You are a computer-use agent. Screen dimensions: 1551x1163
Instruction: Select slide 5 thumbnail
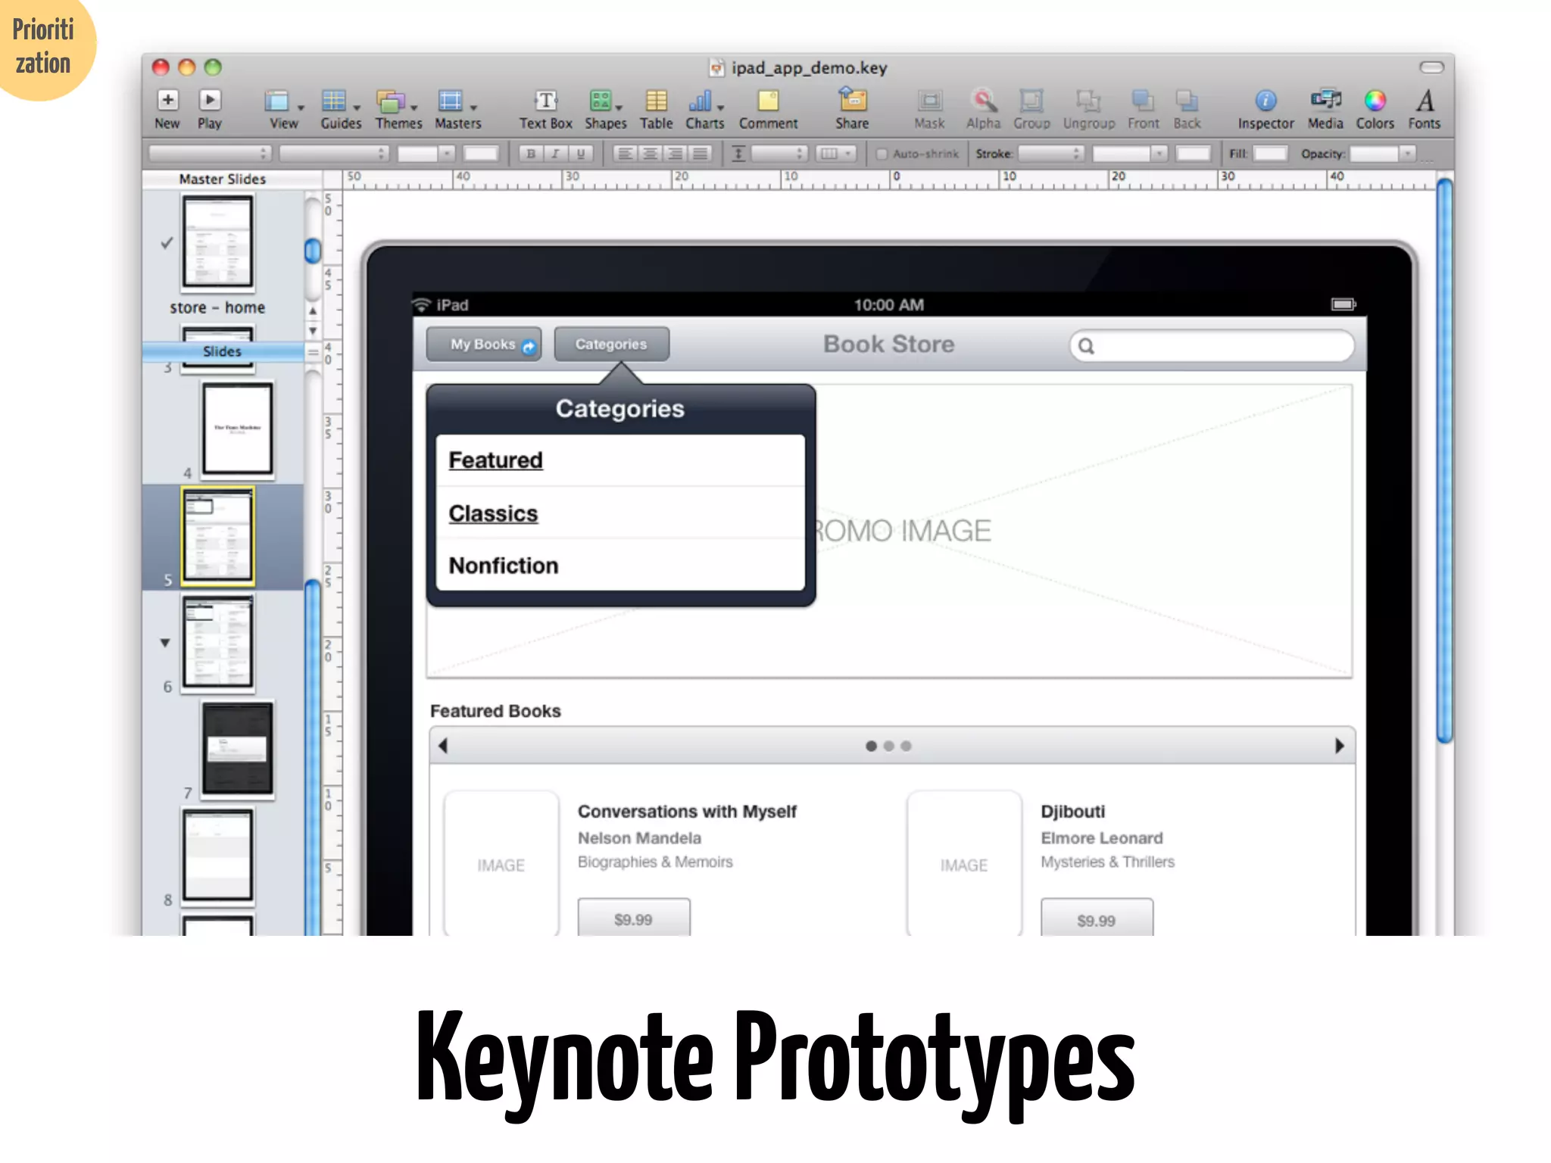pyautogui.click(x=218, y=536)
